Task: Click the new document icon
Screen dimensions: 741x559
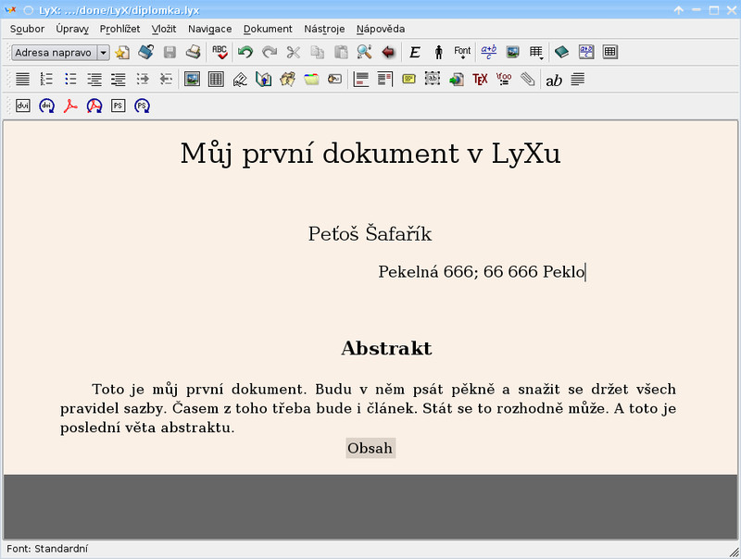Action: (x=122, y=52)
